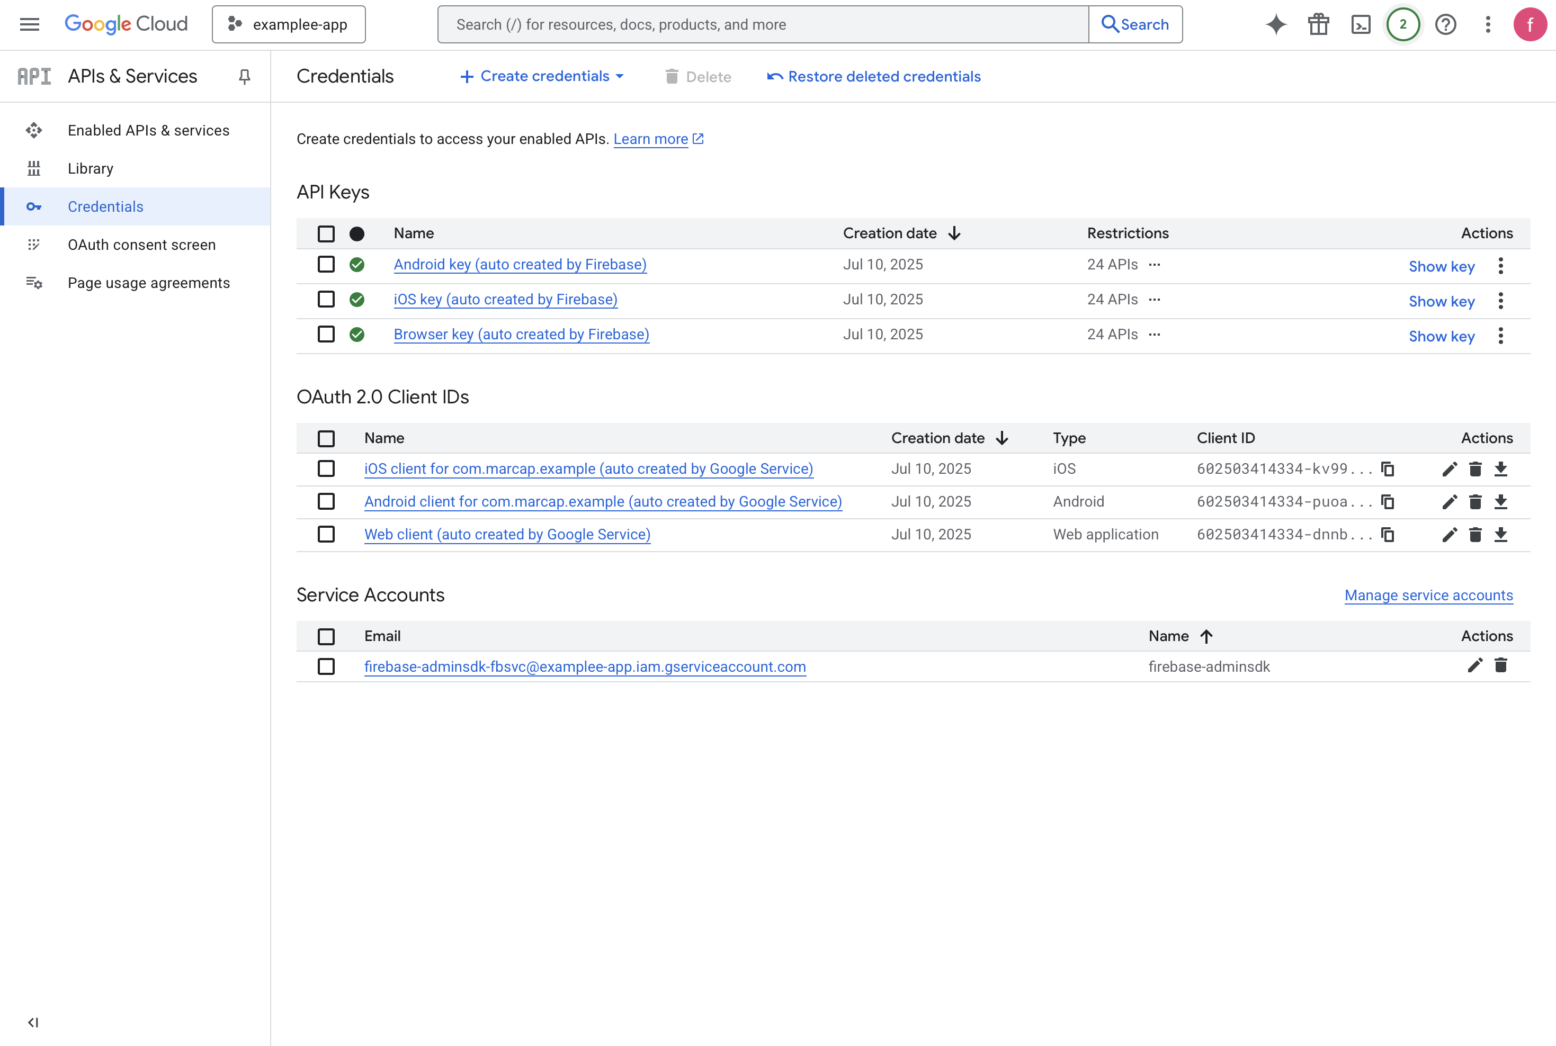Select the Web client row checkbox
Image resolution: width=1556 pixels, height=1046 pixels.
tap(326, 534)
